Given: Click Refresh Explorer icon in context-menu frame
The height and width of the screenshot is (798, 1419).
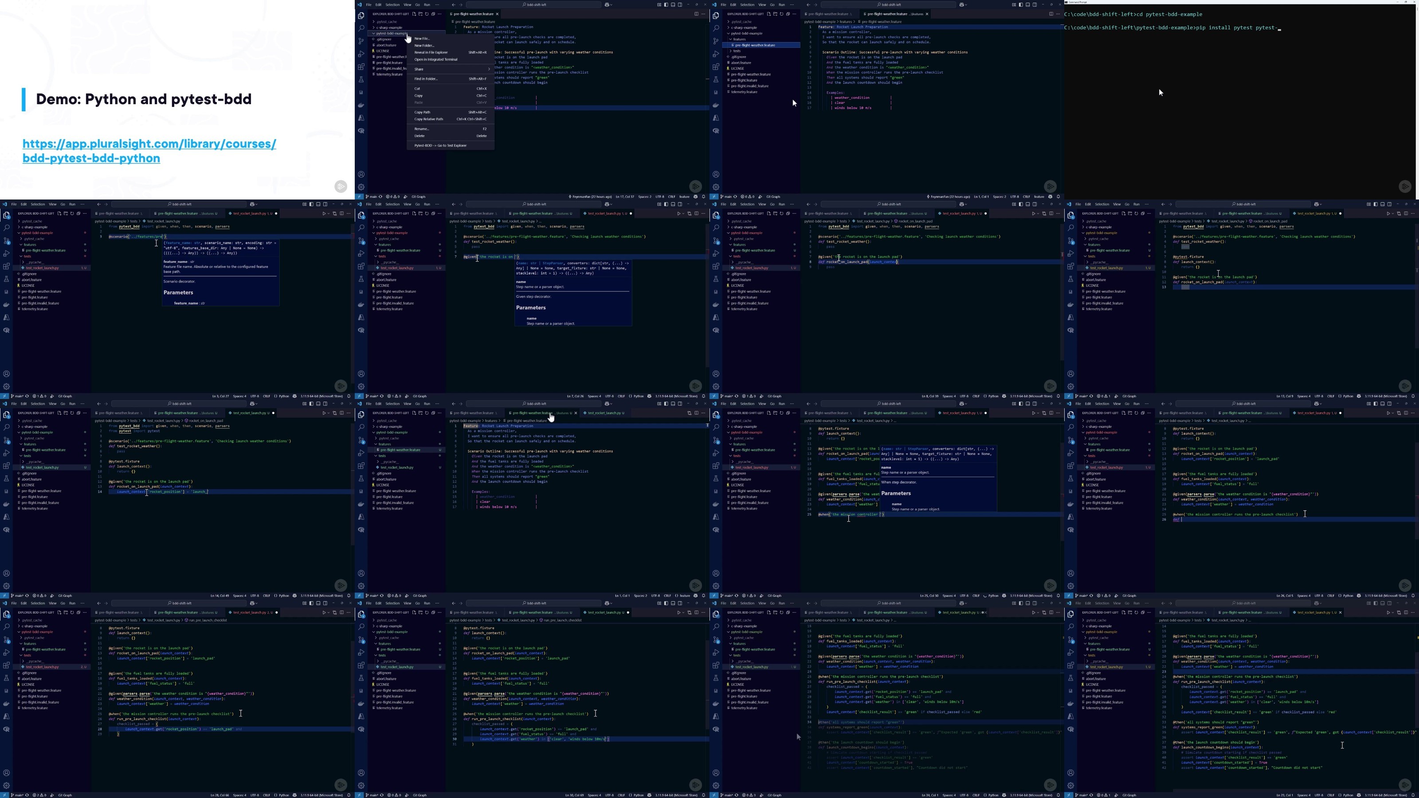Looking at the screenshot, I should click(x=426, y=14).
